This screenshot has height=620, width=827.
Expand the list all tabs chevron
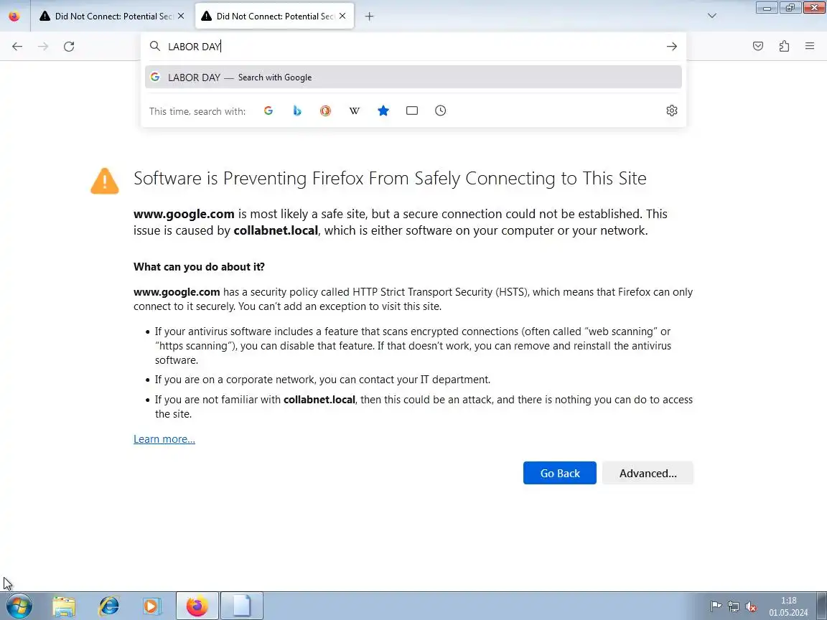pyautogui.click(x=712, y=16)
